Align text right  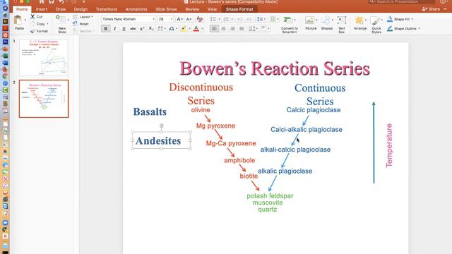point(232,28)
